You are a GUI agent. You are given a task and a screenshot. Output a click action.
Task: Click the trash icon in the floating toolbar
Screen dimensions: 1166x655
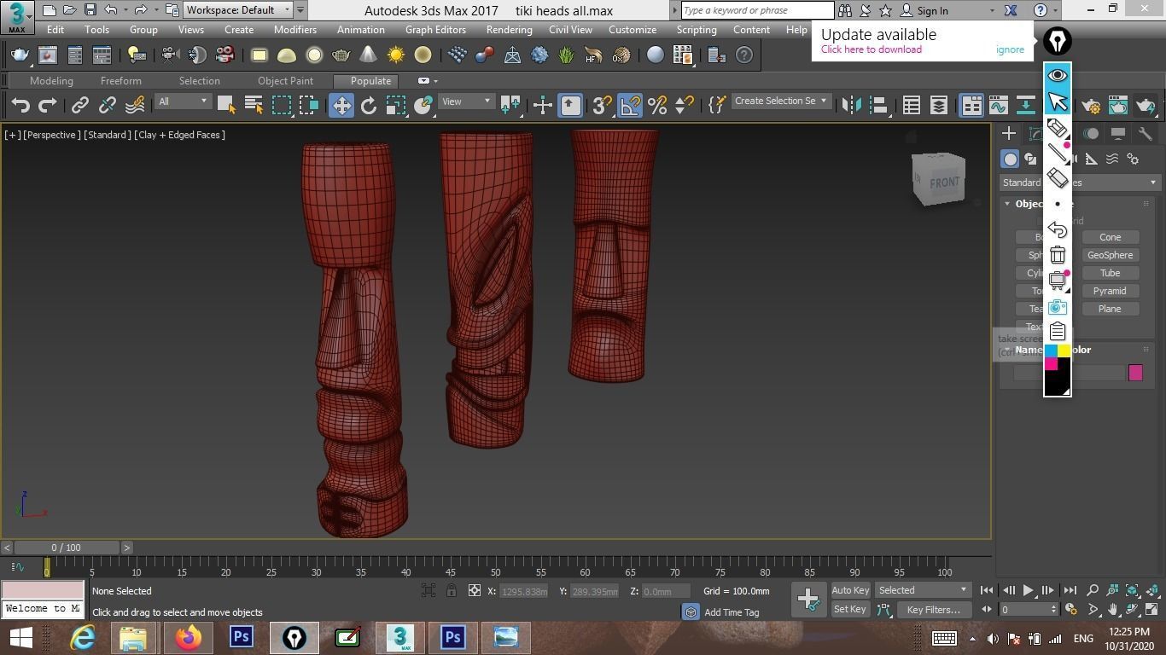pyautogui.click(x=1058, y=254)
